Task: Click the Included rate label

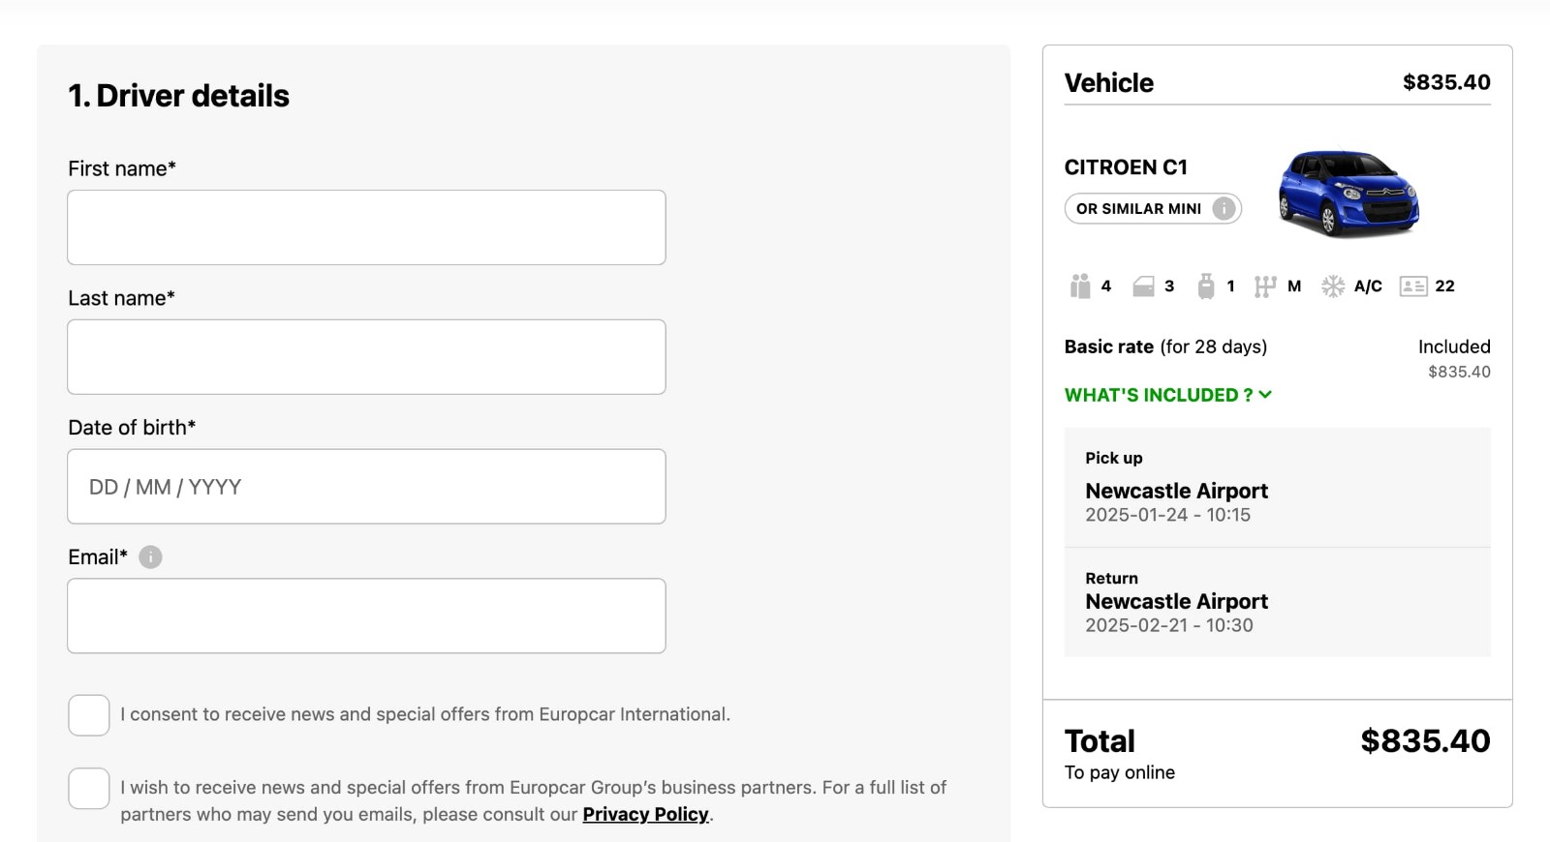Action: pyautogui.click(x=1454, y=346)
